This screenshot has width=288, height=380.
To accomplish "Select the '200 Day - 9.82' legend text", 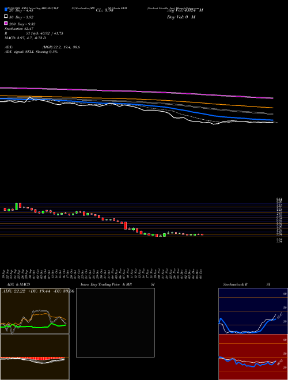I will coord(22,24).
